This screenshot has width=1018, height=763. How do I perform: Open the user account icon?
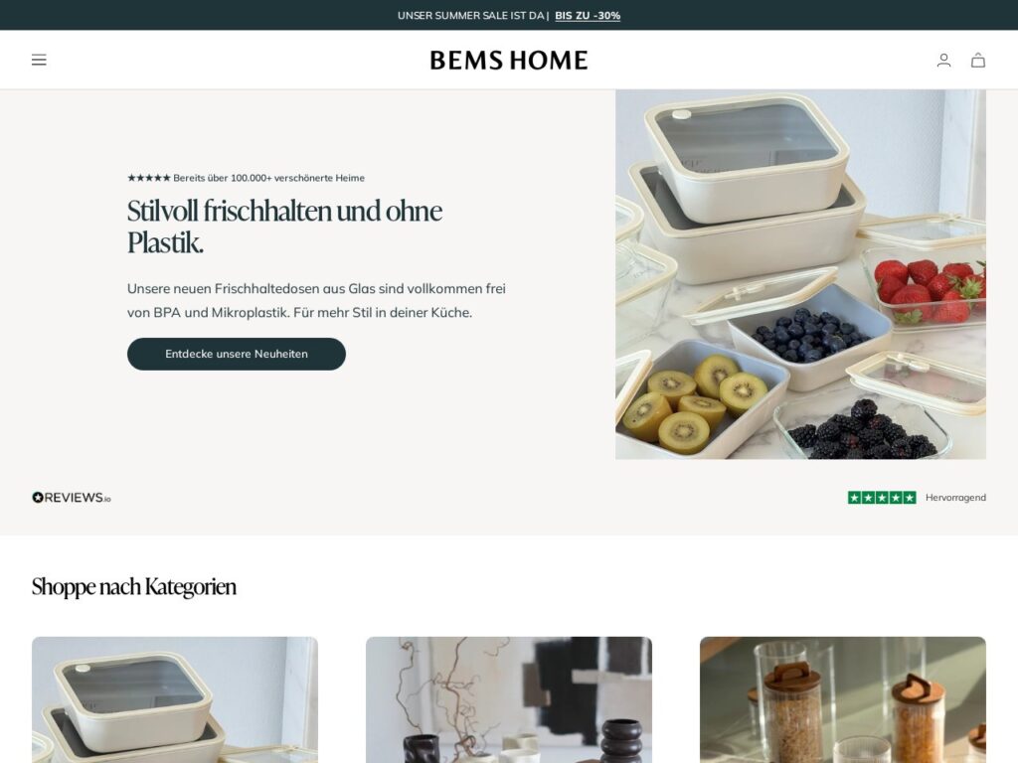(943, 61)
